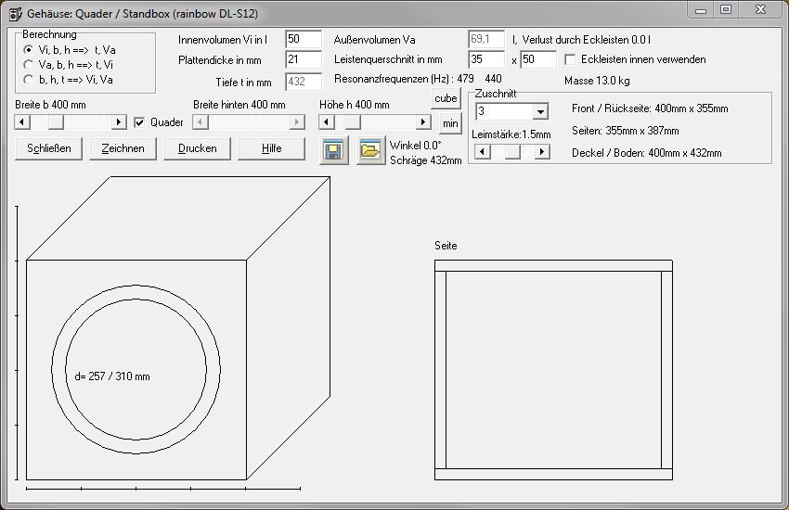
Task: Select 'Vi, b, h ==> t, Va' radio option
Action: click(x=29, y=50)
